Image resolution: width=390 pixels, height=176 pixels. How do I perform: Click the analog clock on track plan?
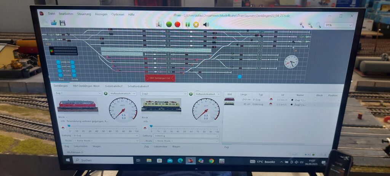click(x=291, y=61)
